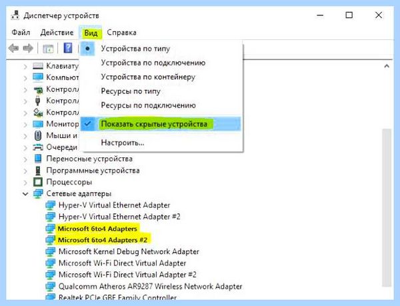This screenshot has width=400, height=306.
Task: Expand the Компьютер tree node chevron
Action: click(x=25, y=78)
